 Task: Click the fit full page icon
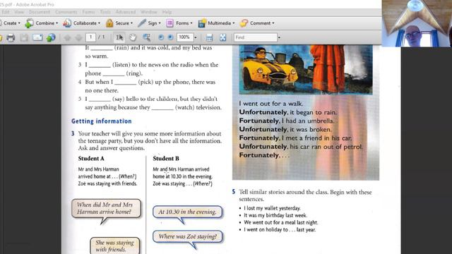pyautogui.click(x=223, y=37)
